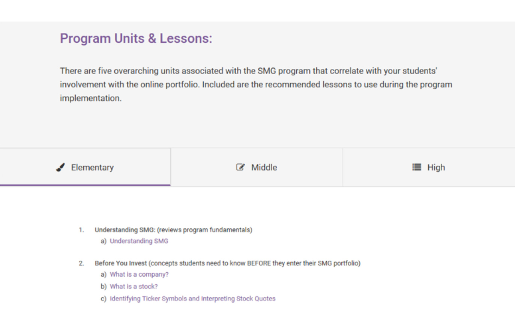The height and width of the screenshot is (323, 515).
Task: Open Identifying Ticker Symbols and Stock Quotes lesson
Action: (192, 299)
